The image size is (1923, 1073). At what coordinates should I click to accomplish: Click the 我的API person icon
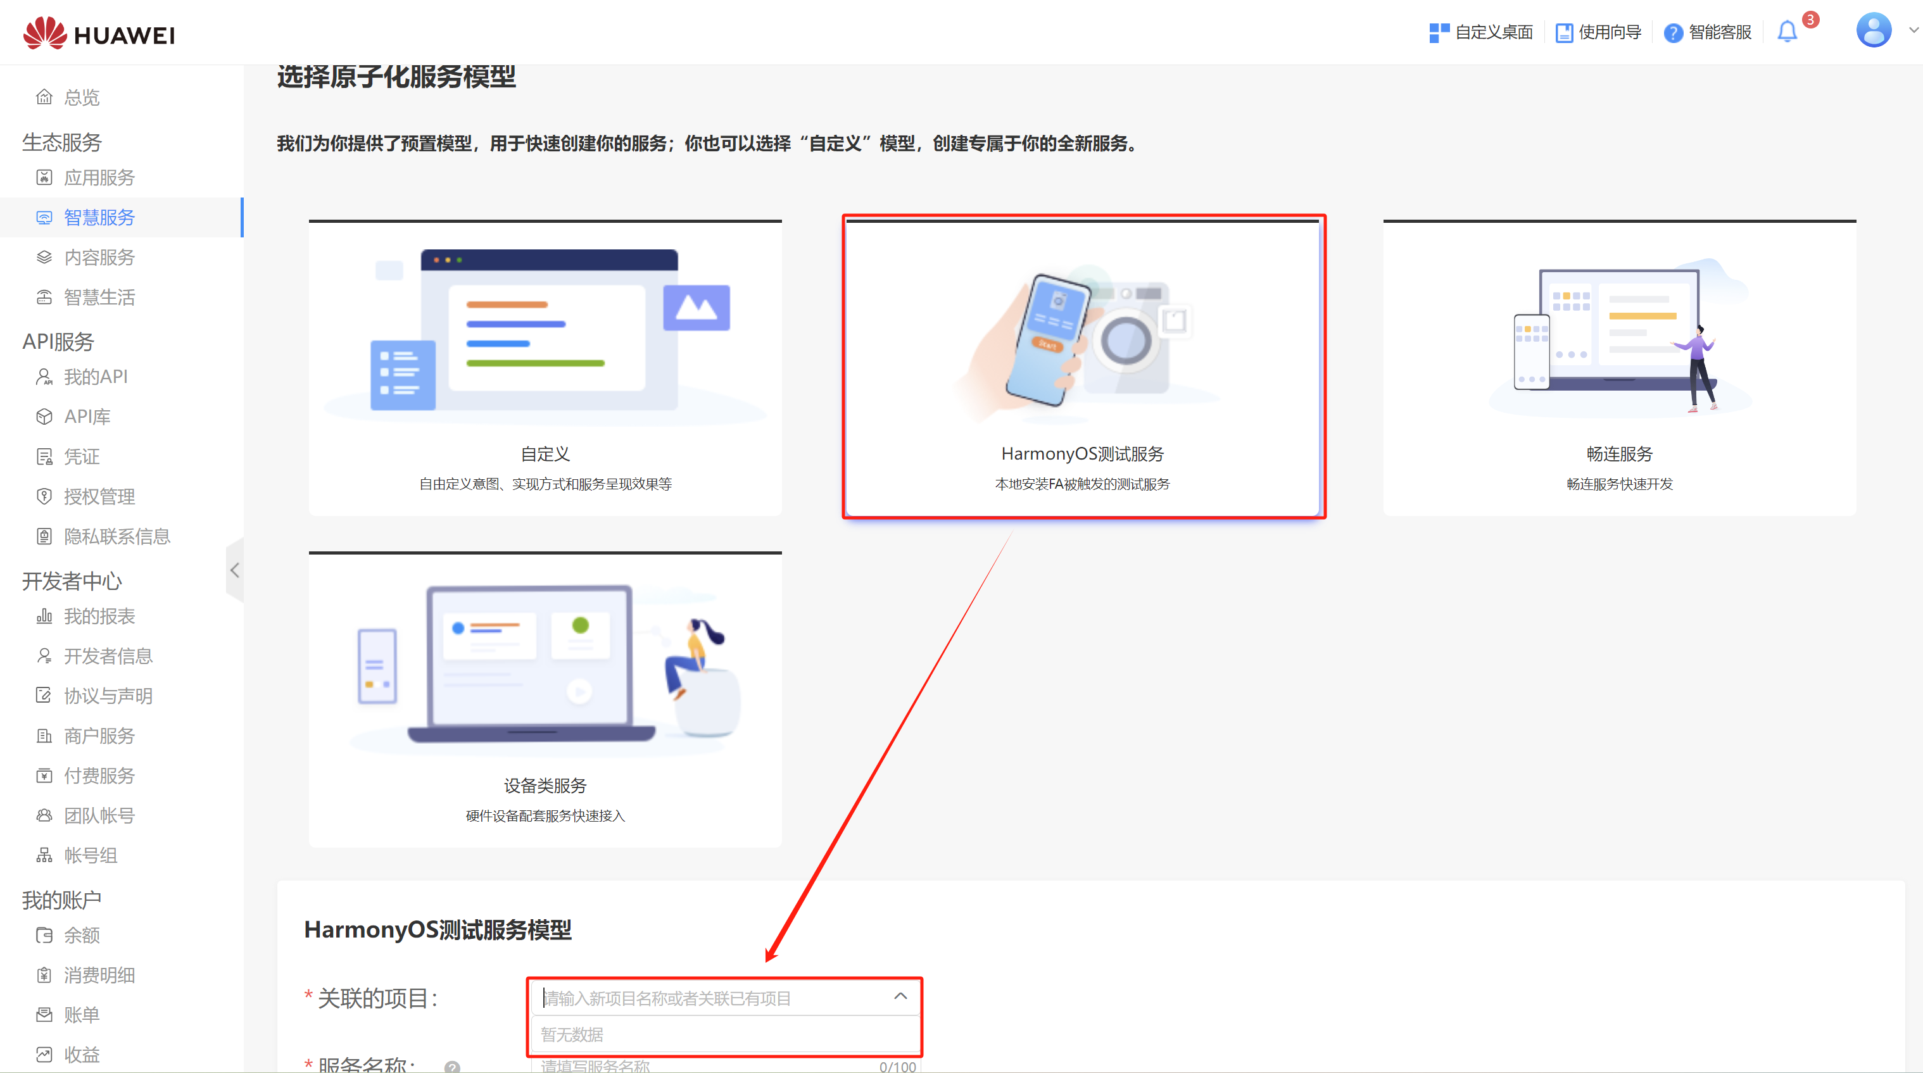coord(45,377)
